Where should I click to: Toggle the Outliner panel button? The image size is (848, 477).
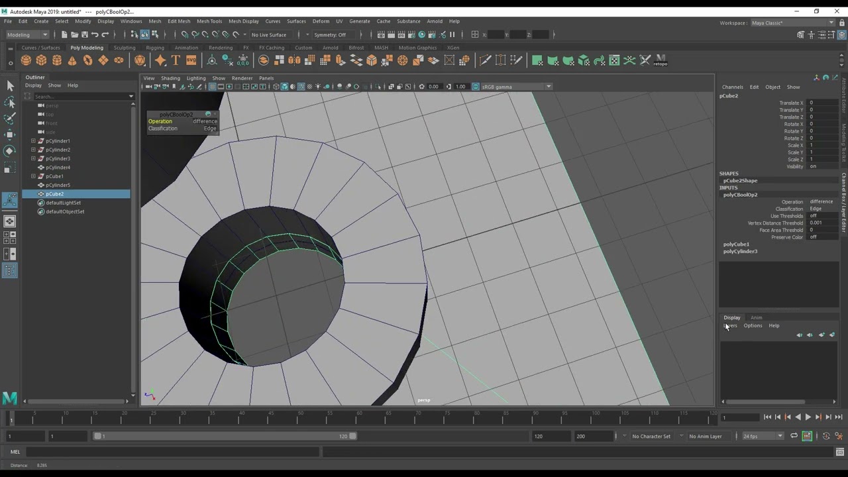[x=10, y=270]
